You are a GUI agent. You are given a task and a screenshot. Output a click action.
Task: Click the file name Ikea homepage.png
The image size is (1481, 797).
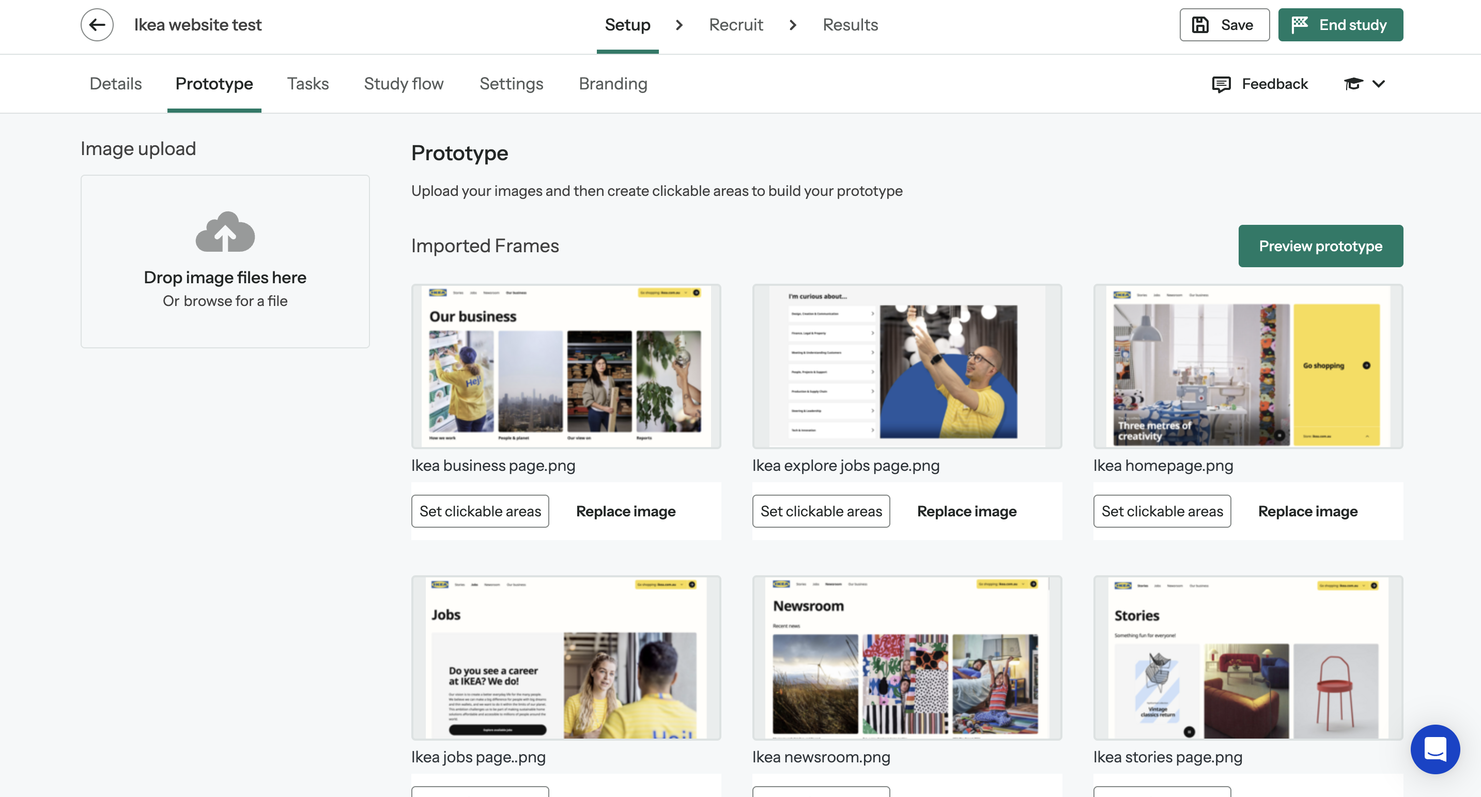(1163, 465)
